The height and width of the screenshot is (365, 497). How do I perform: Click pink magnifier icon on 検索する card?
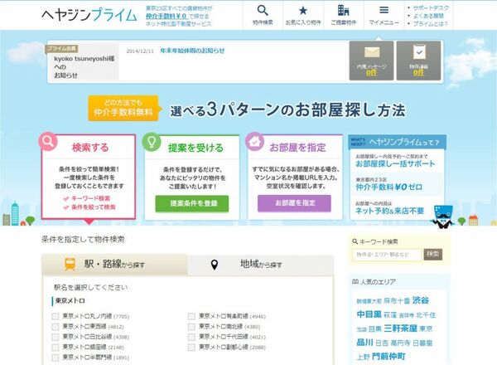point(48,141)
